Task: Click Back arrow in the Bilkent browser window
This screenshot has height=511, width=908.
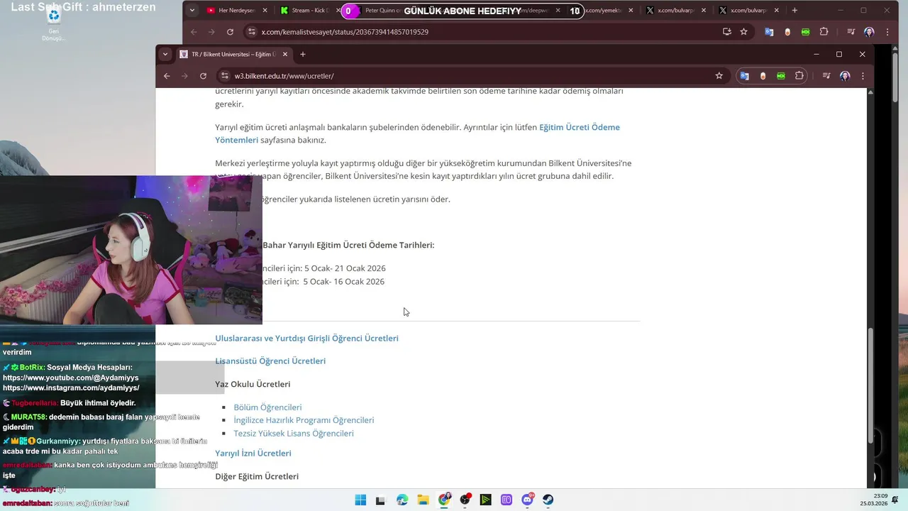Action: coord(167,76)
